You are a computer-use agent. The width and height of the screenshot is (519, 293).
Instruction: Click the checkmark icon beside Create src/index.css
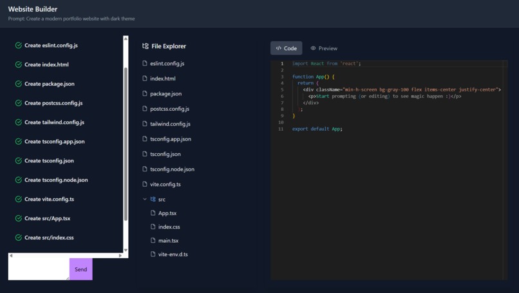(x=19, y=238)
